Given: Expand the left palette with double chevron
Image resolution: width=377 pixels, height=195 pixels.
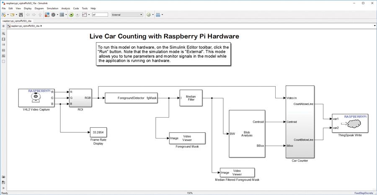Looking at the screenshot, I should pyautogui.click(x=3, y=188).
